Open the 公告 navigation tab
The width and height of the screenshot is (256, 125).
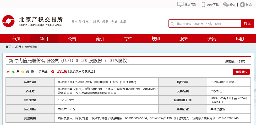72,39
